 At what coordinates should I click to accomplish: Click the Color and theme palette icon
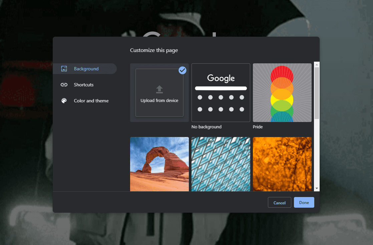click(64, 101)
